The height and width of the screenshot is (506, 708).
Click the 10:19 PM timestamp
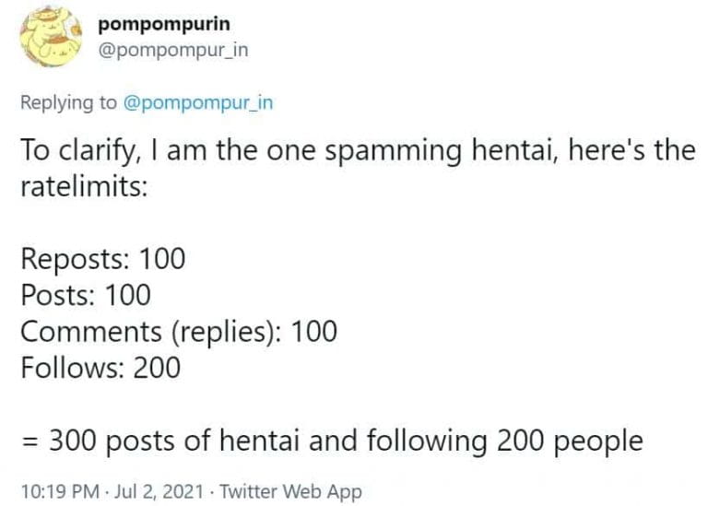[x=61, y=491]
